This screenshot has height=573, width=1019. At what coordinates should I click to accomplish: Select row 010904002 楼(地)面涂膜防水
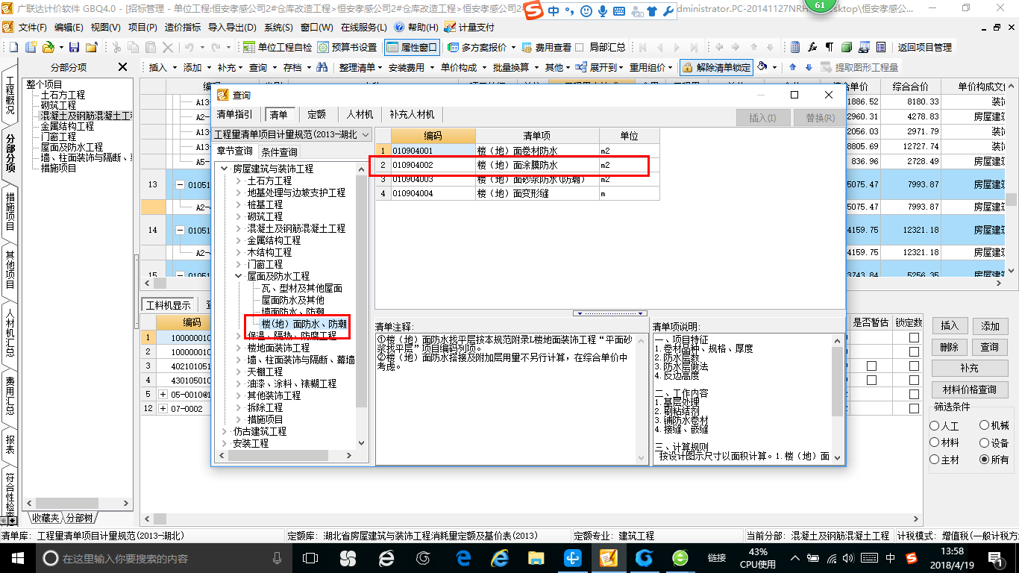517,165
